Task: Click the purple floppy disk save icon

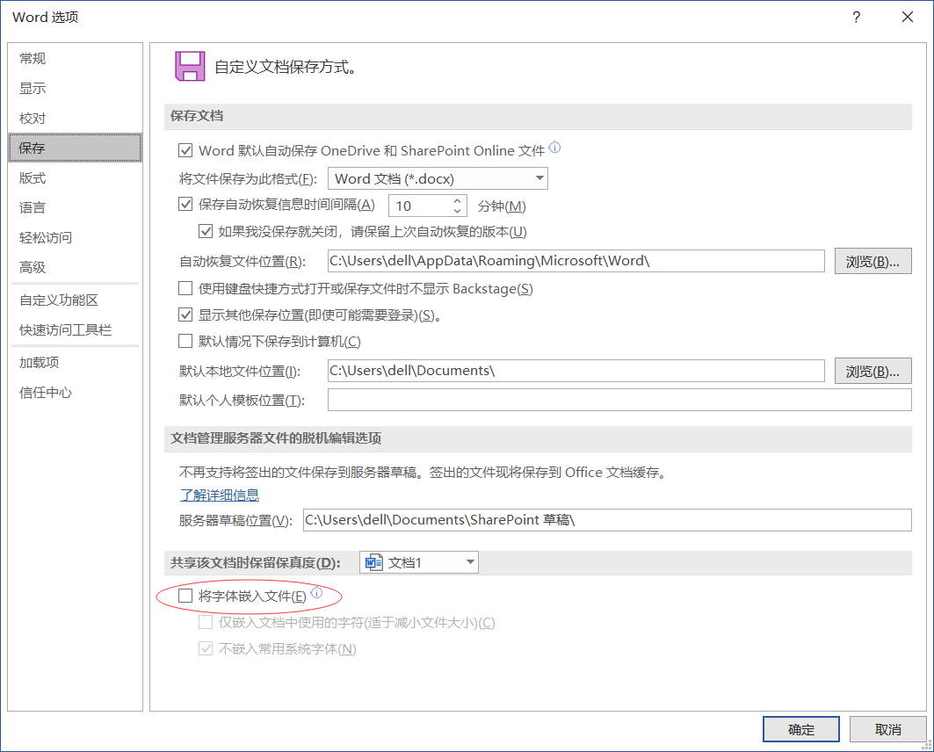Action: (x=190, y=66)
